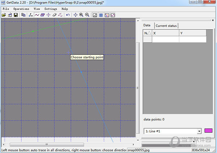Open the File menu
This screenshot has width=217, height=153.
[x=6, y=9]
